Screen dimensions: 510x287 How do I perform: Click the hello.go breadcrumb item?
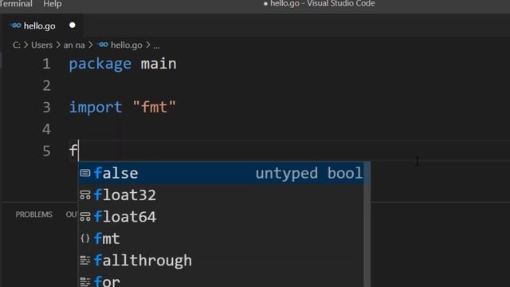(x=126, y=45)
